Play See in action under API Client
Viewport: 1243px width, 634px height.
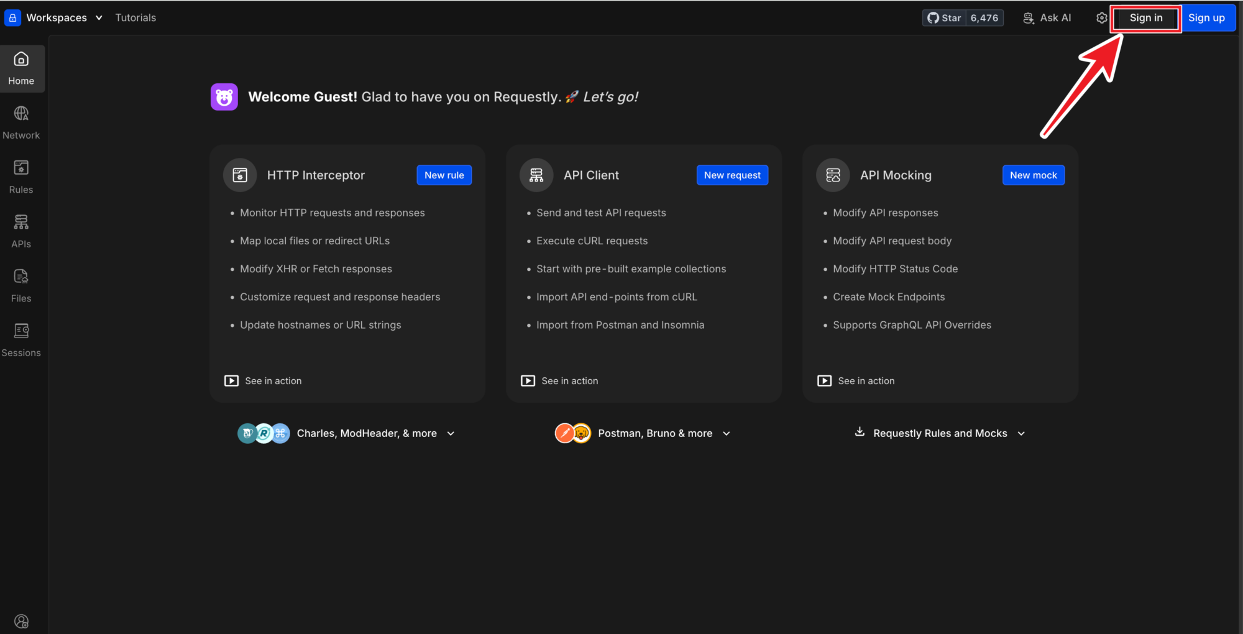point(559,381)
